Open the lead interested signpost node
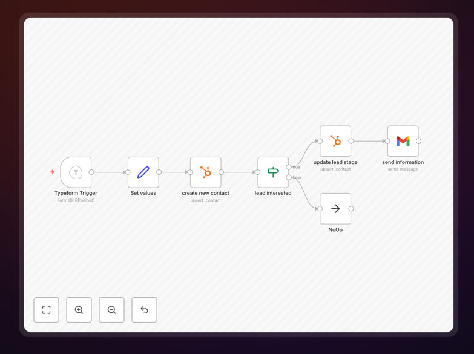 (x=273, y=172)
